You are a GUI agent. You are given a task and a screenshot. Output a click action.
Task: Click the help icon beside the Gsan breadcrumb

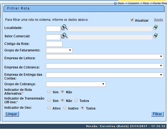click(115, 3)
